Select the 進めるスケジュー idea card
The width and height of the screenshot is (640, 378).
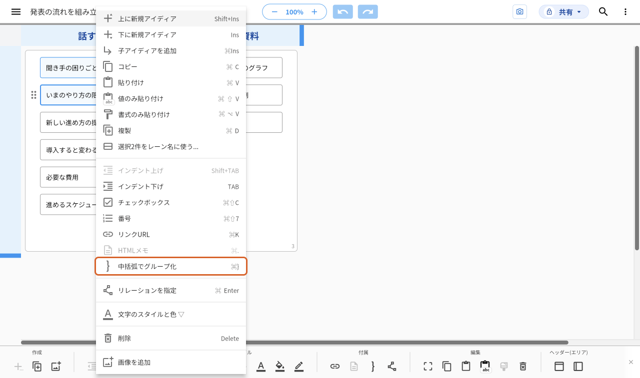coord(68,205)
